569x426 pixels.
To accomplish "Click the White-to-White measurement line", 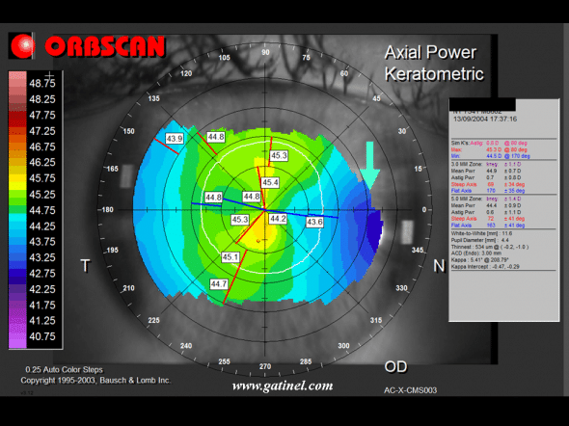I will tap(481, 233).
